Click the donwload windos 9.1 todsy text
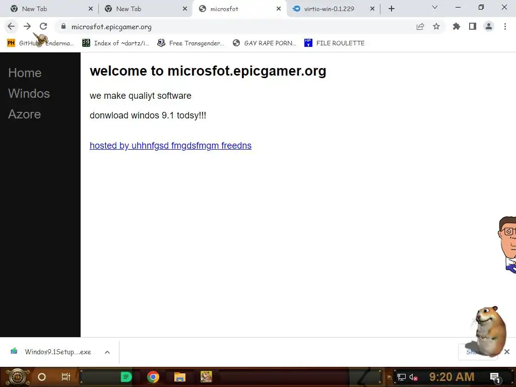516x387 pixels. click(x=148, y=115)
